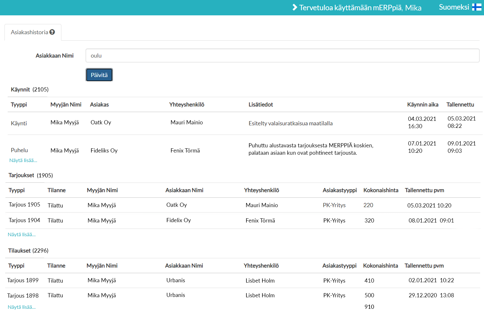Click the Päivitä button
This screenshot has height=335, width=484.
click(99, 75)
